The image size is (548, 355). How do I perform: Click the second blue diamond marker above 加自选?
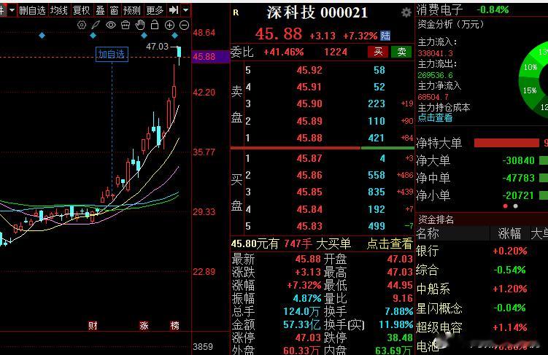coord(93,35)
